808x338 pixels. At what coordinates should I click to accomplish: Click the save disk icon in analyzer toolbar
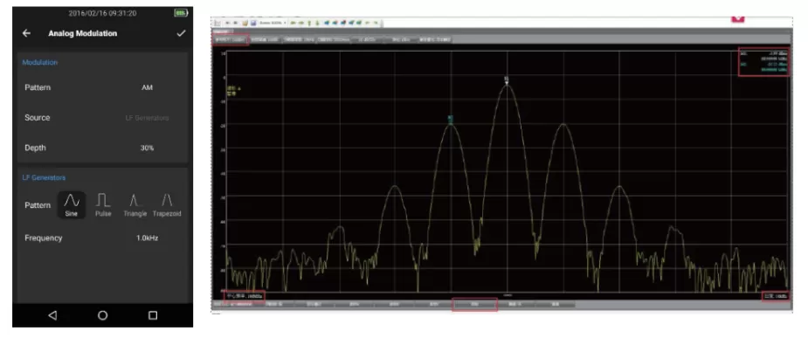click(x=253, y=23)
